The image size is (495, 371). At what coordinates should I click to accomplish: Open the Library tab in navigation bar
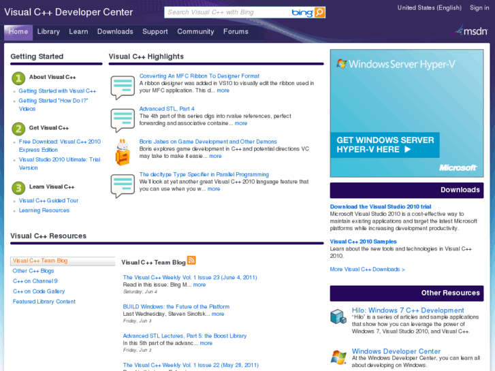pyautogui.click(x=48, y=31)
